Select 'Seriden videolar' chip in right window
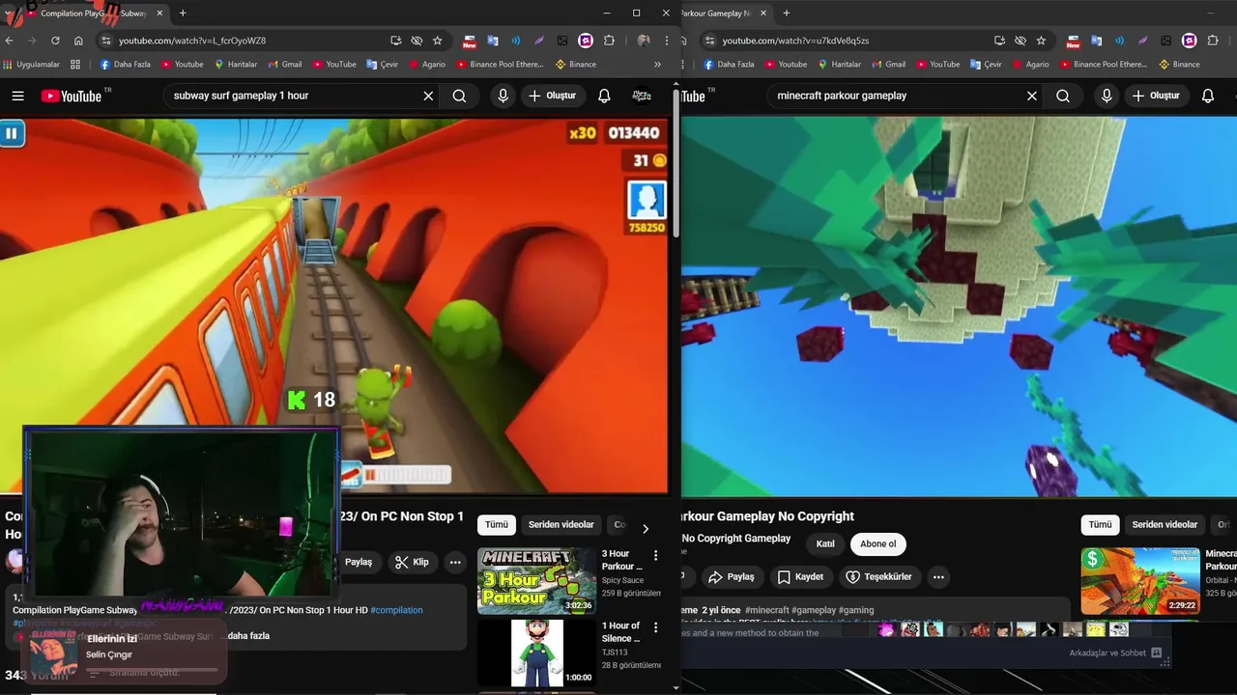 tap(1165, 525)
